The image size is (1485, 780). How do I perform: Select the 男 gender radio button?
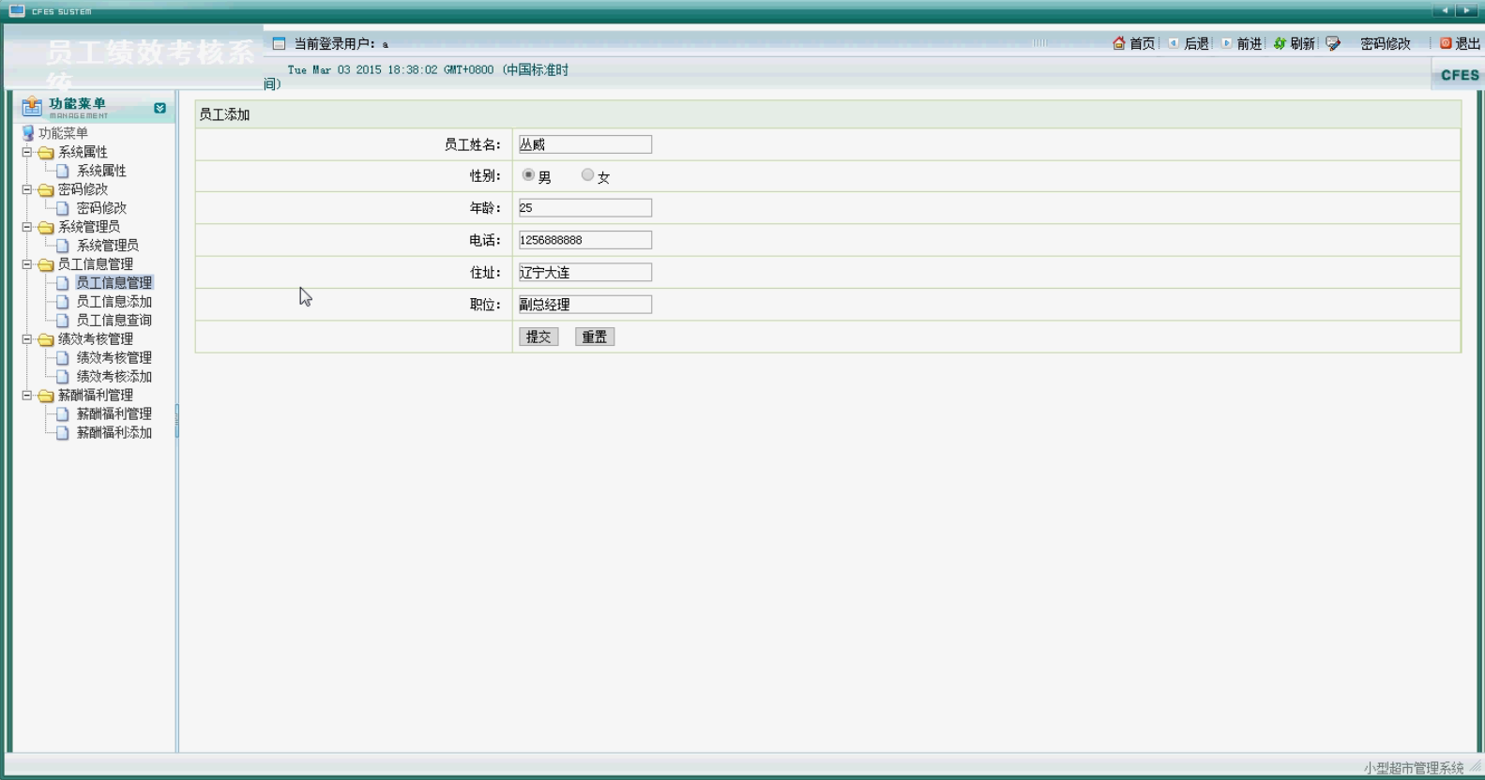[528, 175]
